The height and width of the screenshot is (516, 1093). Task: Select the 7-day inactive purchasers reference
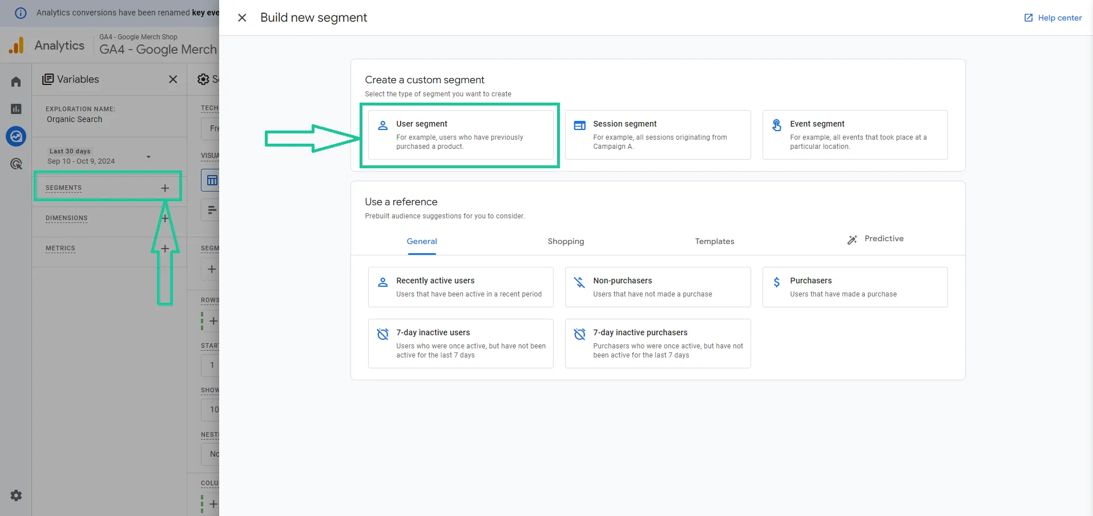click(658, 343)
